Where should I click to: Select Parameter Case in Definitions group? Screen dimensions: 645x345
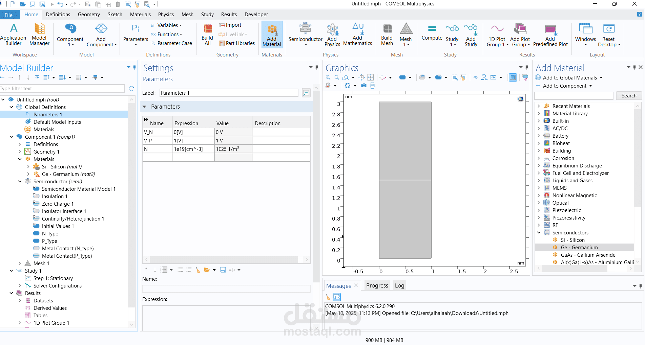pyautogui.click(x=171, y=43)
